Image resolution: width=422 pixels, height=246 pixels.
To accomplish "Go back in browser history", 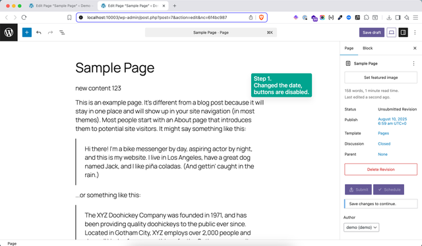I will [7, 18].
